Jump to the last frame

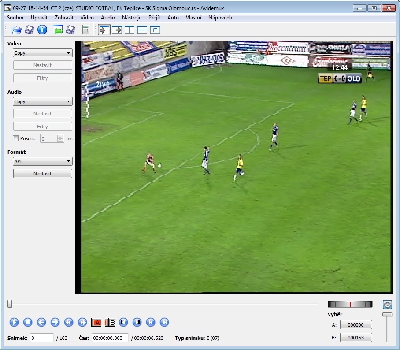(164, 322)
